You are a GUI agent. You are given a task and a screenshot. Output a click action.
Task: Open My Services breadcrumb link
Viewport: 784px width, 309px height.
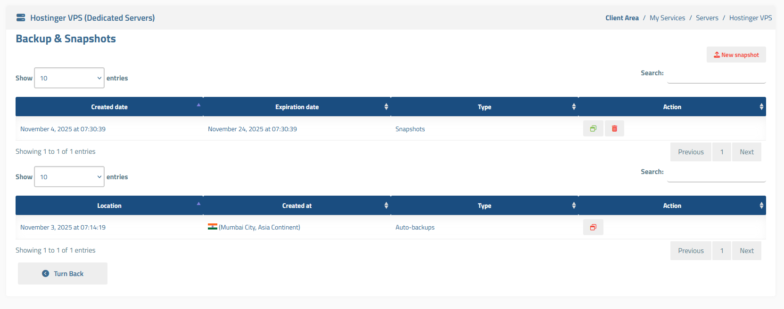click(667, 18)
